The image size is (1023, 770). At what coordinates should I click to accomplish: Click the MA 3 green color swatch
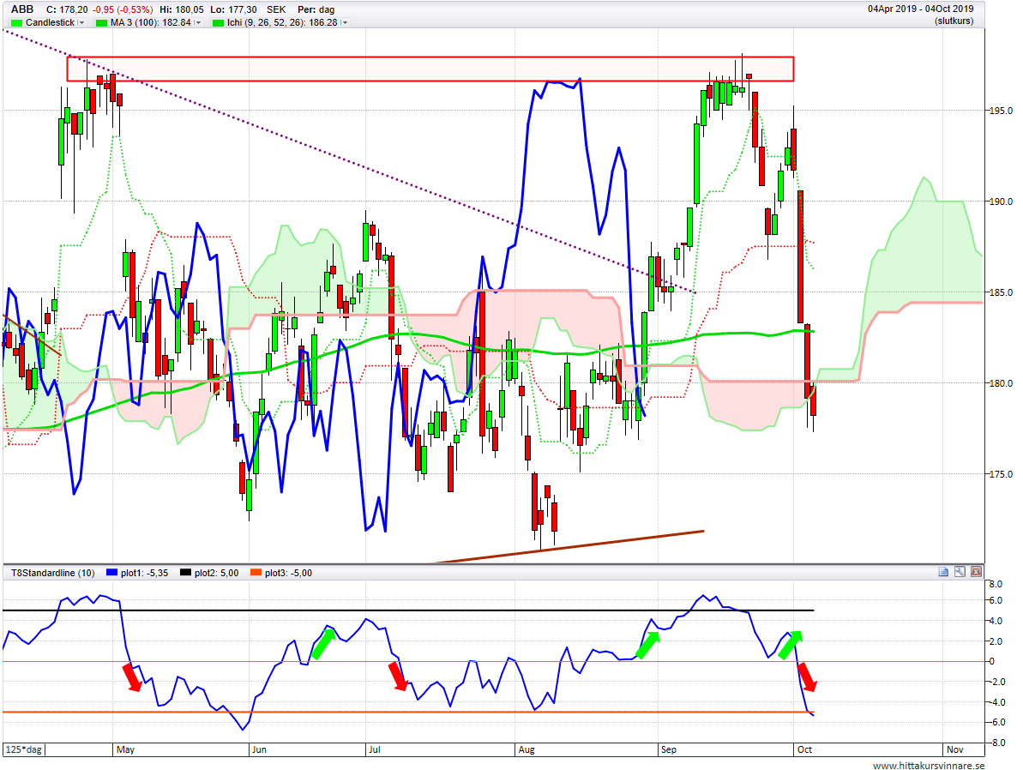coord(101,22)
